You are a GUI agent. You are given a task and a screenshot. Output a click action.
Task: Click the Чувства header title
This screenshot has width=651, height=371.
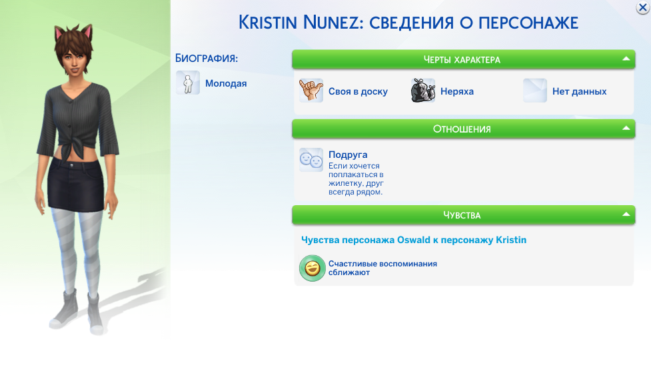click(x=462, y=215)
